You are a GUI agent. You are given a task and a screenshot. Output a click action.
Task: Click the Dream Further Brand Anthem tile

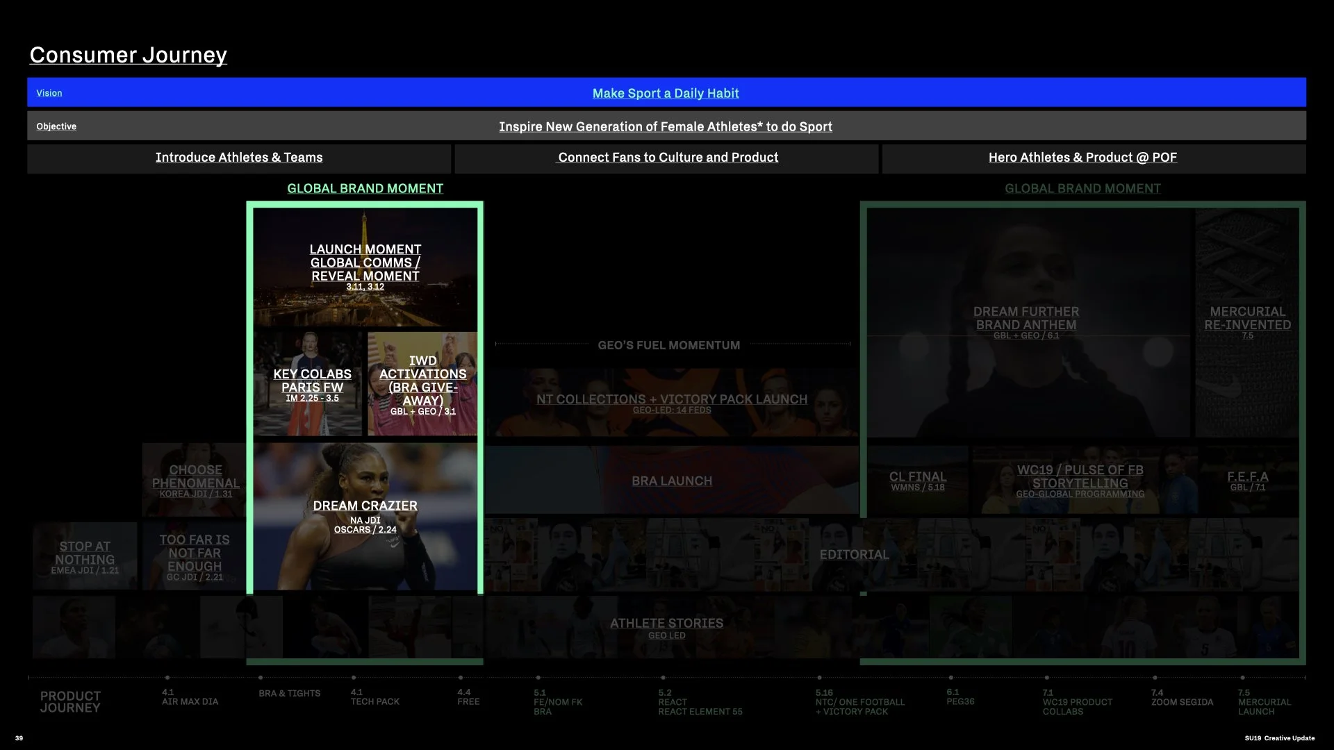pos(1026,322)
